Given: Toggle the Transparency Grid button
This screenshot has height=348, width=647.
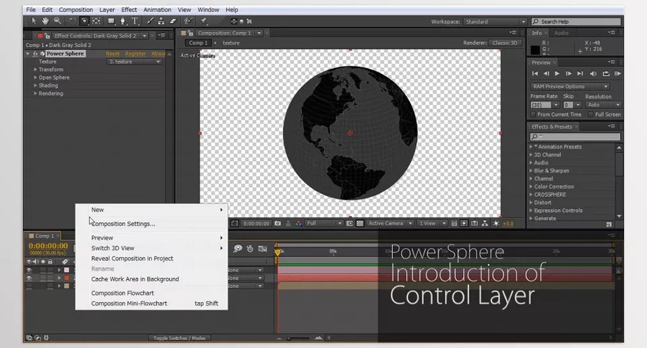Looking at the screenshot, I should 360,223.
